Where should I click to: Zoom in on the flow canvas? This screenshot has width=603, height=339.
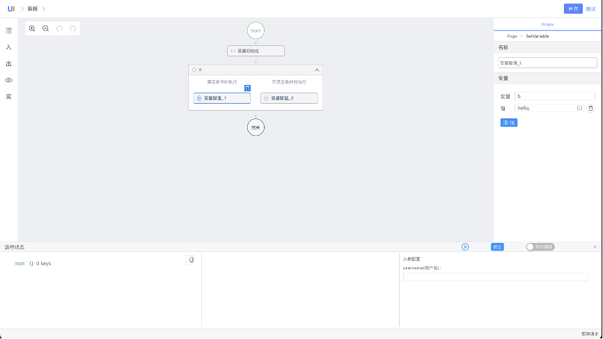click(32, 29)
